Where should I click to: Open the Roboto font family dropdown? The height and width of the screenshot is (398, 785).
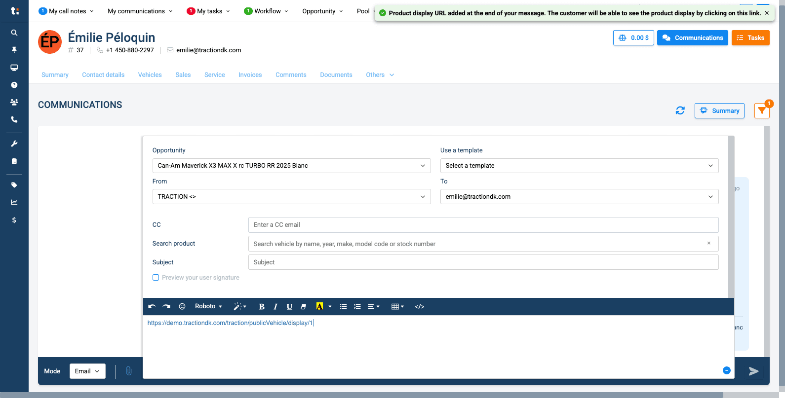tap(208, 306)
